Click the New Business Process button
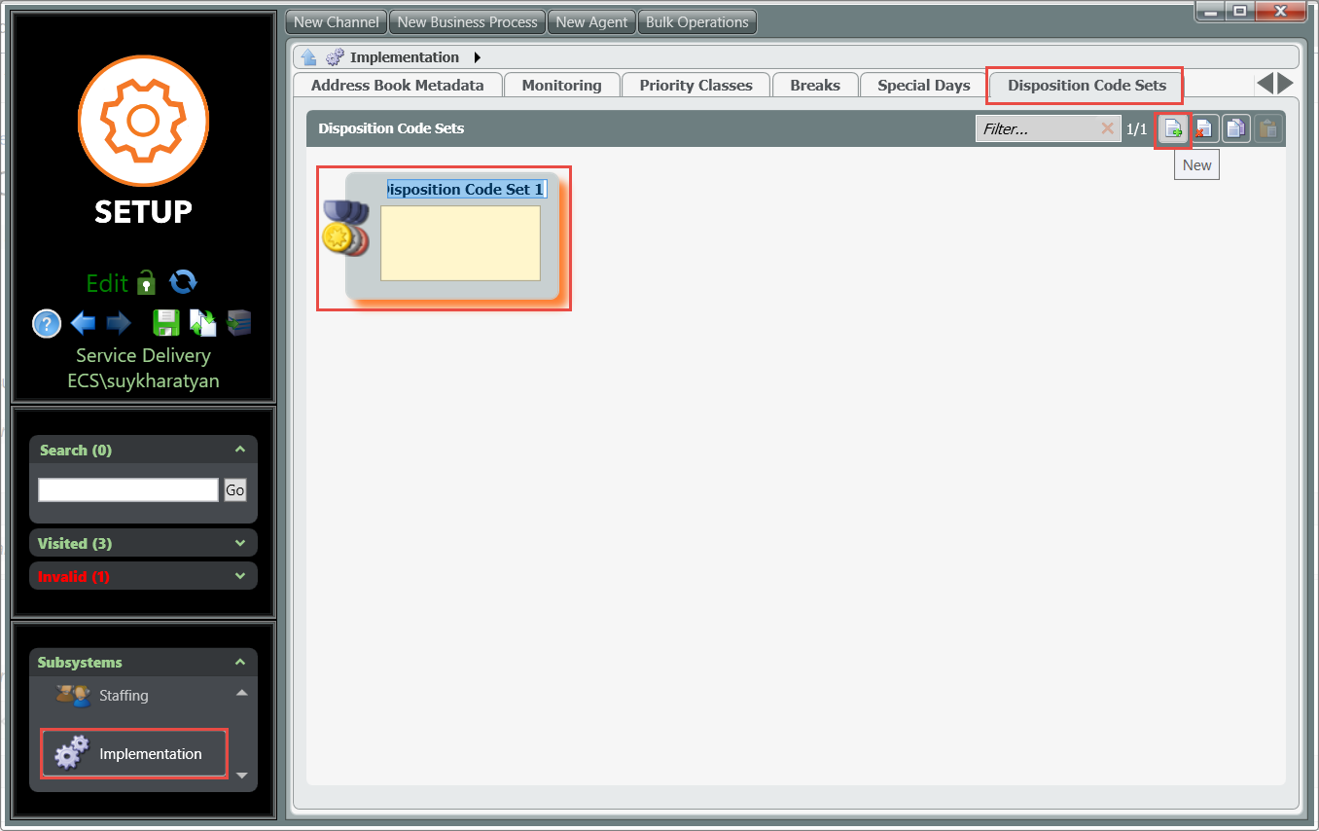 [x=467, y=21]
